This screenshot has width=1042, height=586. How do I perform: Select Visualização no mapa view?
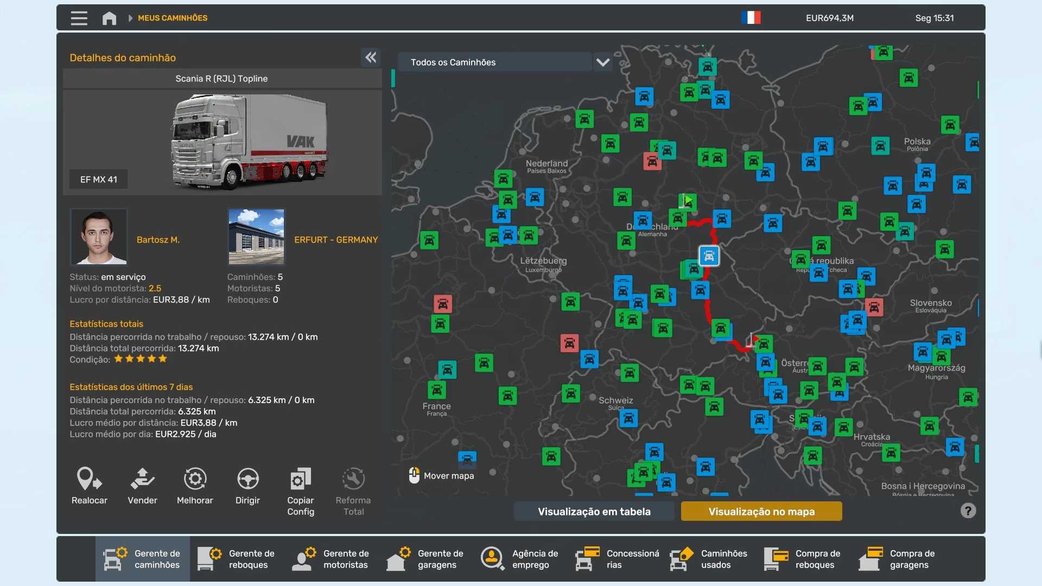click(x=761, y=511)
